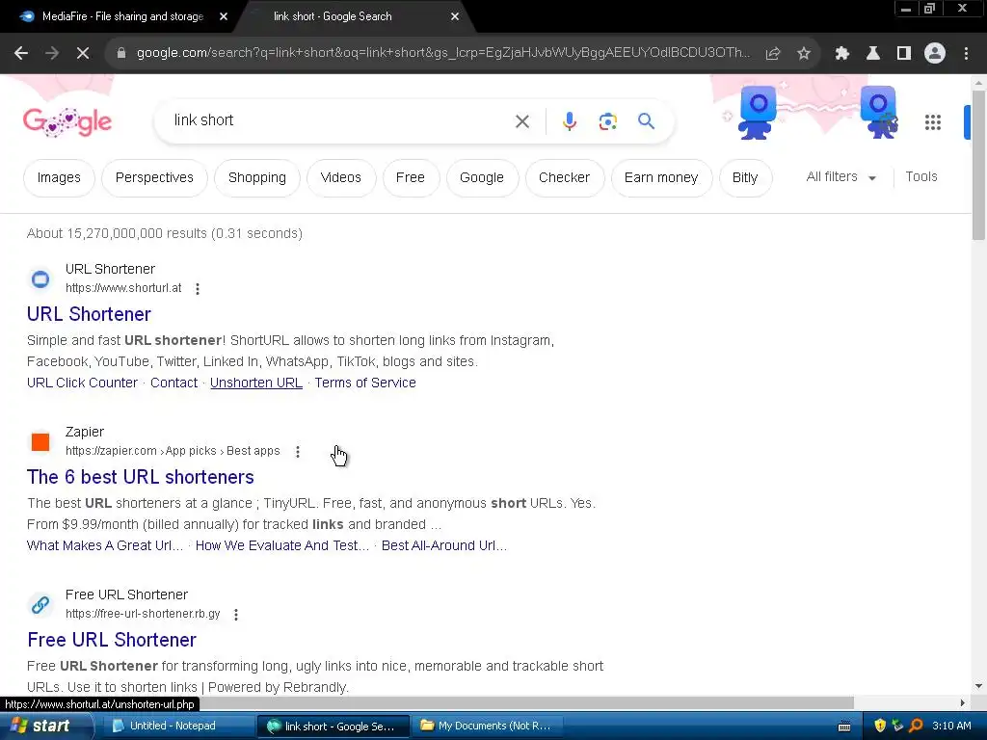Image resolution: width=987 pixels, height=740 pixels.
Task: Open the Chrome Labs flask icon
Action: coord(873,54)
